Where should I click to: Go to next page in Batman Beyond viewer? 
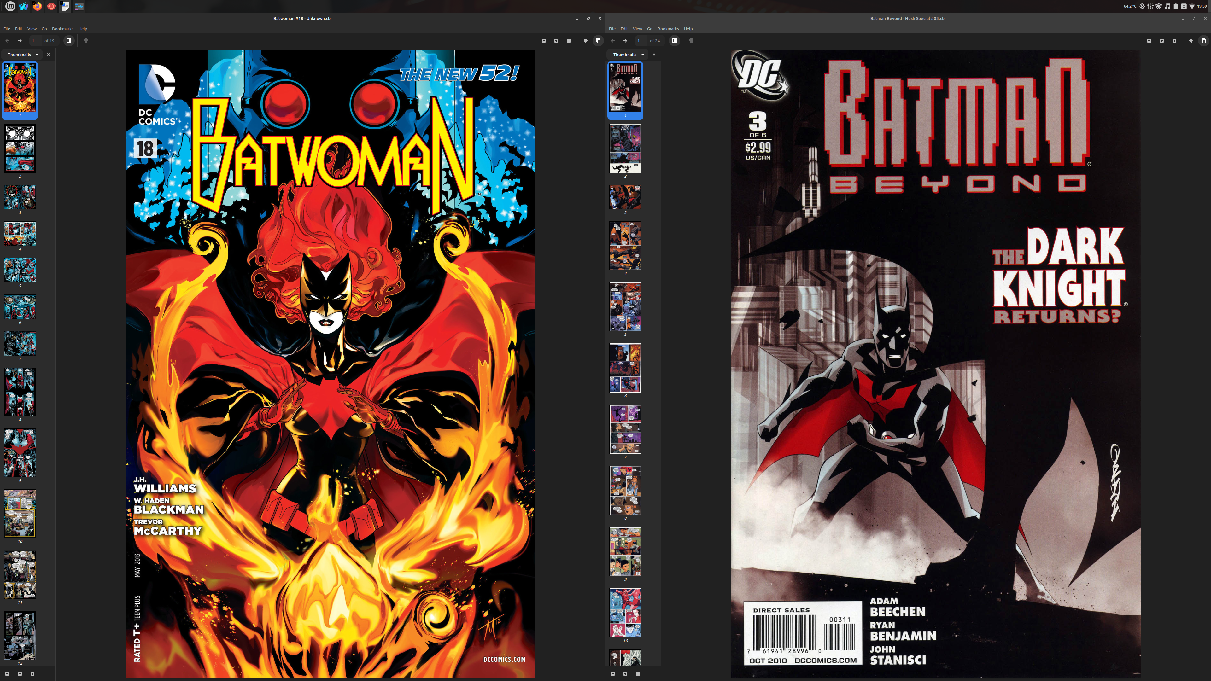(625, 41)
